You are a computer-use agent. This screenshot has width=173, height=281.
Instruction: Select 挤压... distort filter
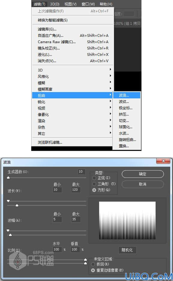pyautogui.click(x=127, y=114)
